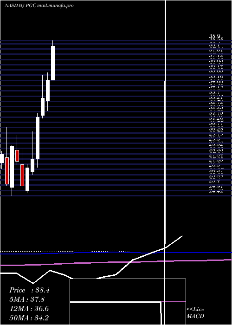
Task: Click the 37.12 price axis label
Action: coord(216,56)
